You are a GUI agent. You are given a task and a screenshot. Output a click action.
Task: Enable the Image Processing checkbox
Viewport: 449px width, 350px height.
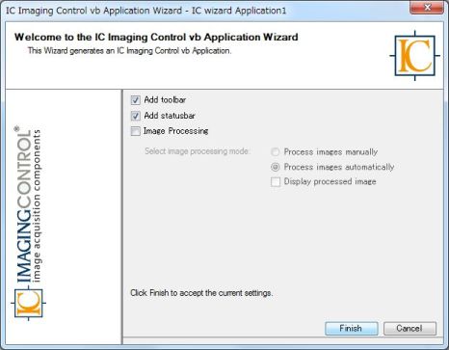tap(136, 131)
